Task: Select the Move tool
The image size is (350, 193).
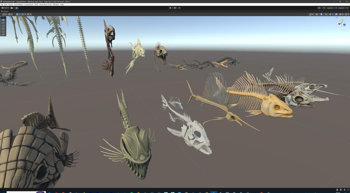Action: [3, 23]
